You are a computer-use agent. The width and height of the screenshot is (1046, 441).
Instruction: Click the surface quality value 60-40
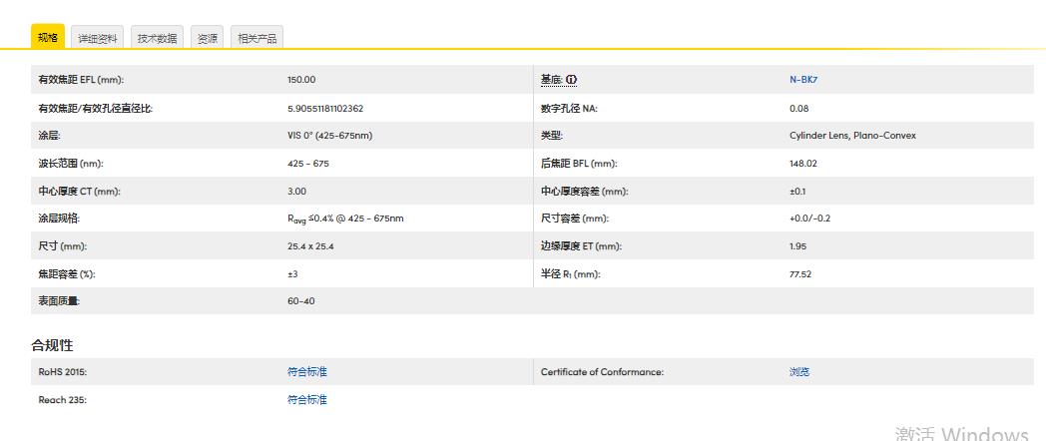[301, 301]
